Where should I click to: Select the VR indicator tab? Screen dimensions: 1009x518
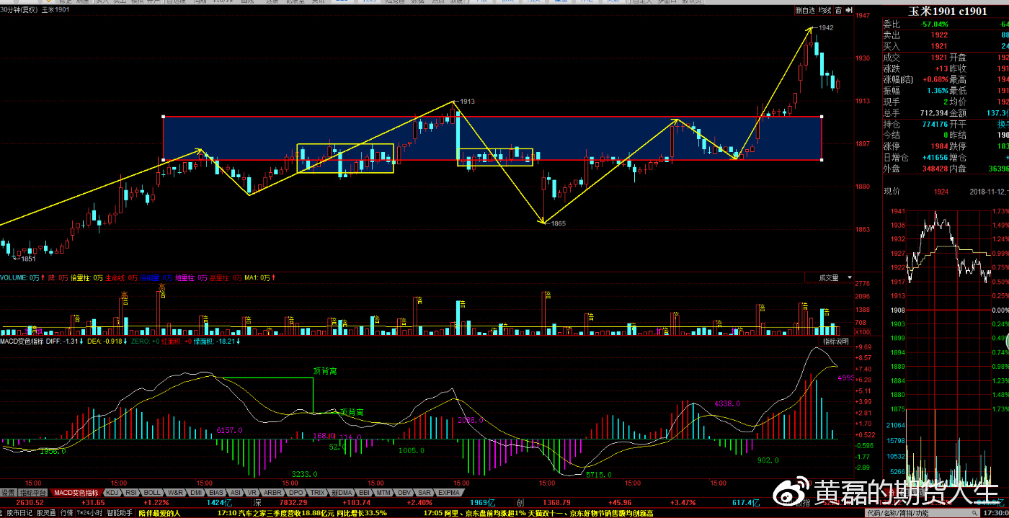(252, 493)
